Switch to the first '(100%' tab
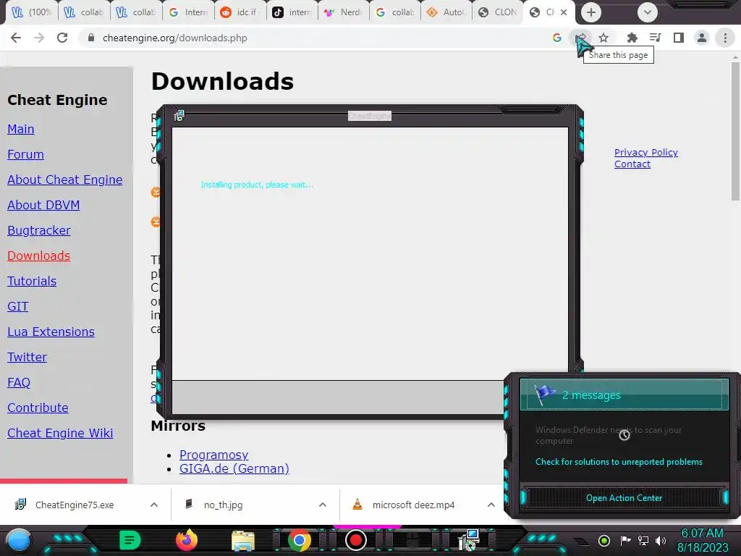 32,12
